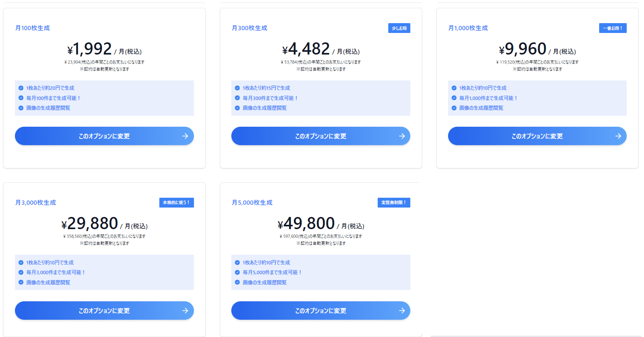Click check icon beside 毎月300件まで生成可能

tap(237, 98)
